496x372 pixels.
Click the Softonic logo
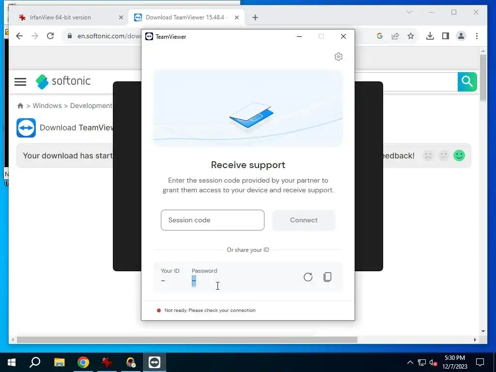pos(63,81)
